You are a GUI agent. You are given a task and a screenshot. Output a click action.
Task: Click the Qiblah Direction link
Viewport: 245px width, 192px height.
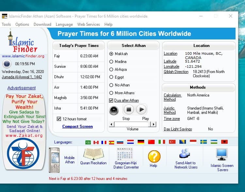click(x=176, y=72)
